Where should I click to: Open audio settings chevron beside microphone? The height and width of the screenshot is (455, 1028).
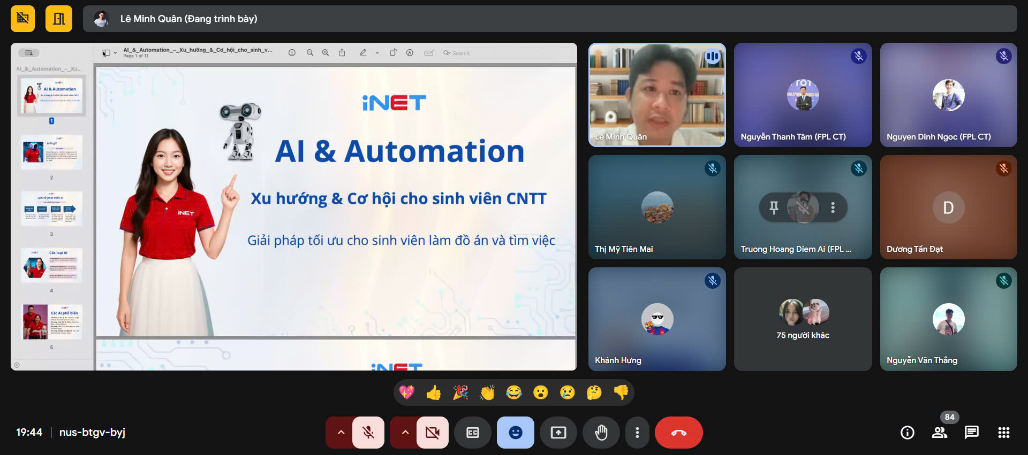coord(341,433)
